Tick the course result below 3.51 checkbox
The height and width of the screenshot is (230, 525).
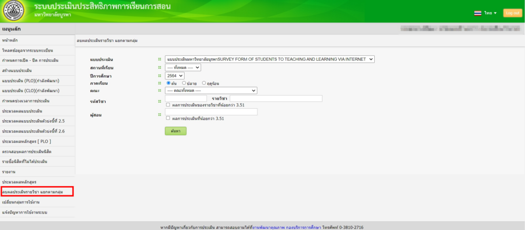point(168,105)
